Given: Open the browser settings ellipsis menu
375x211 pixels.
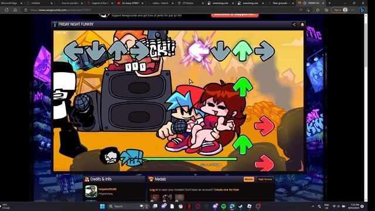Looking at the screenshot, I should click(x=353, y=10).
